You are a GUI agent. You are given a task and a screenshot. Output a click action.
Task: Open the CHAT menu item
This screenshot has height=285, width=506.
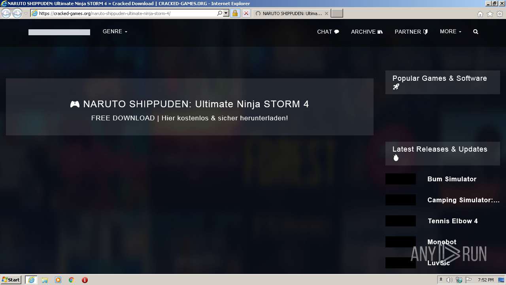click(x=328, y=32)
